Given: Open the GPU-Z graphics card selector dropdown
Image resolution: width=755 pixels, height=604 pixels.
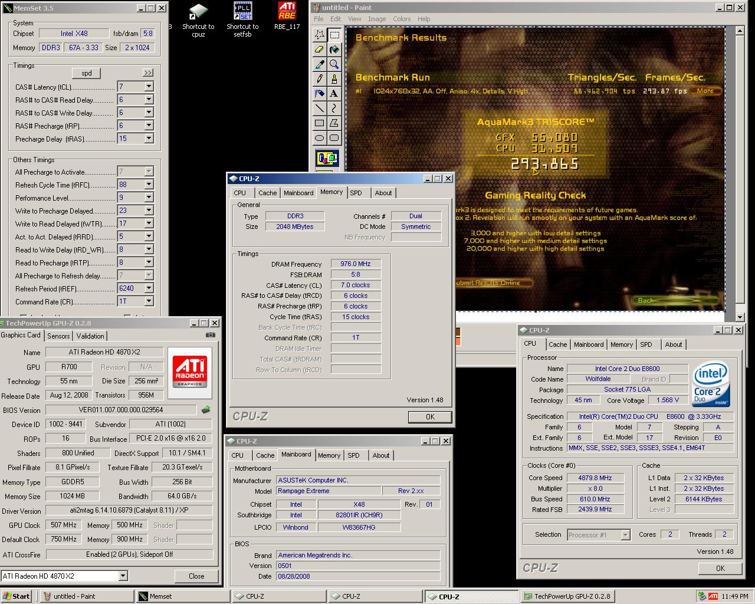Looking at the screenshot, I should (123, 576).
